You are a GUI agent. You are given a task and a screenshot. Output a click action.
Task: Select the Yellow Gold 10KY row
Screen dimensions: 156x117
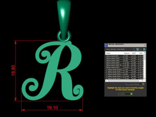point(124,58)
